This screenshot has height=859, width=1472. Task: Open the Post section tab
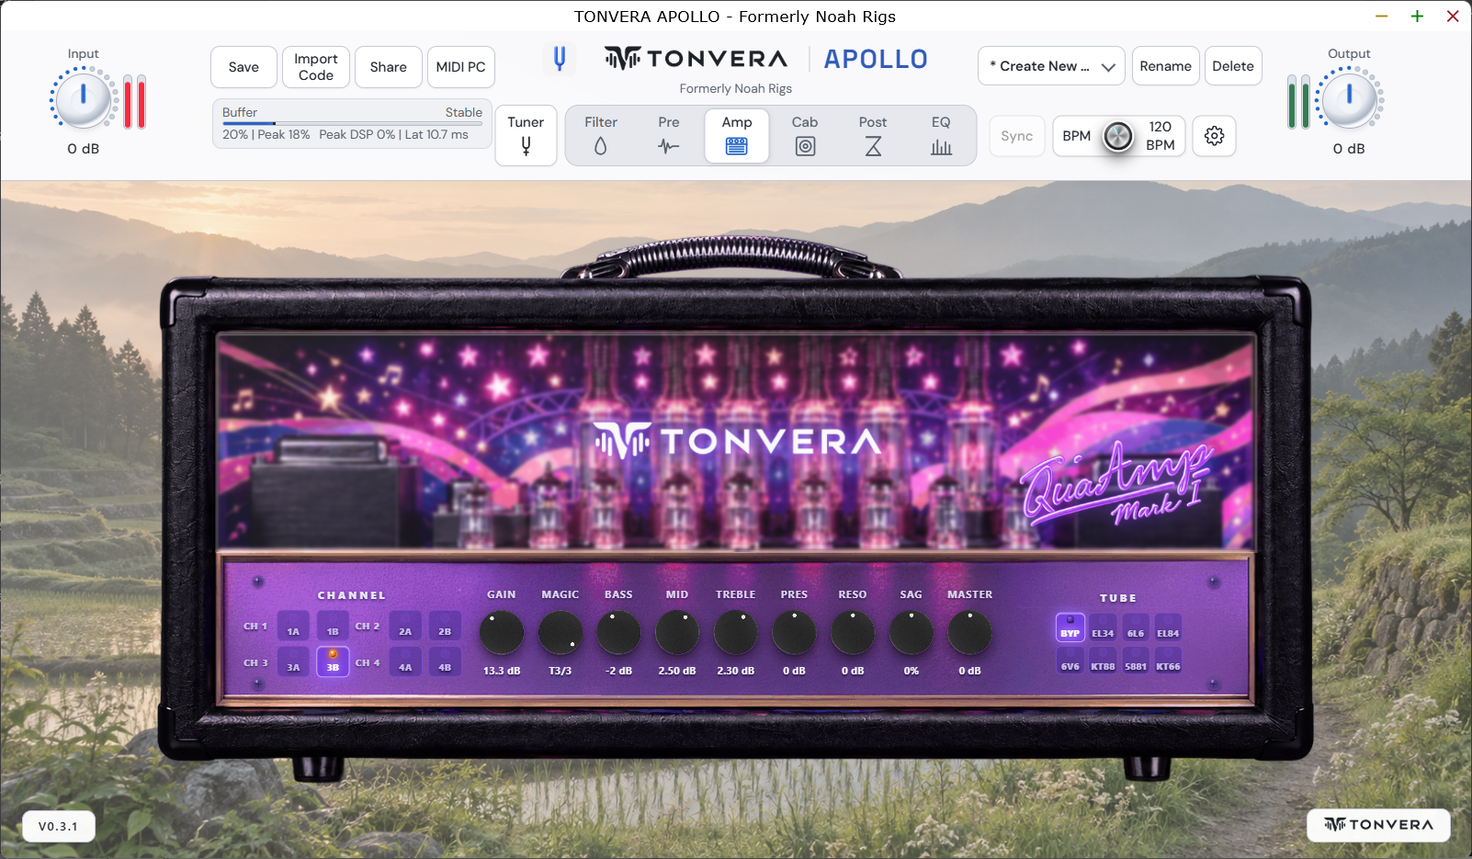873,135
